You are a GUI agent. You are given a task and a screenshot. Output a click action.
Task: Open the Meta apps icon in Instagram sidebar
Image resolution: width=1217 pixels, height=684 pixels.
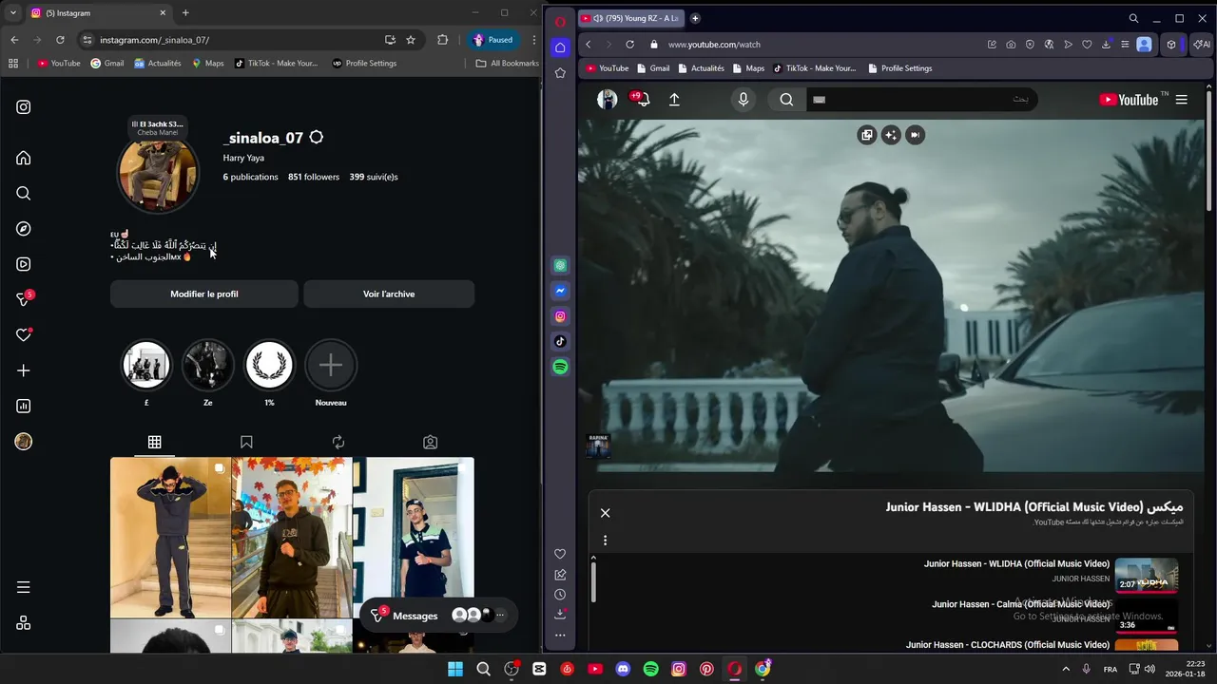point(24,623)
